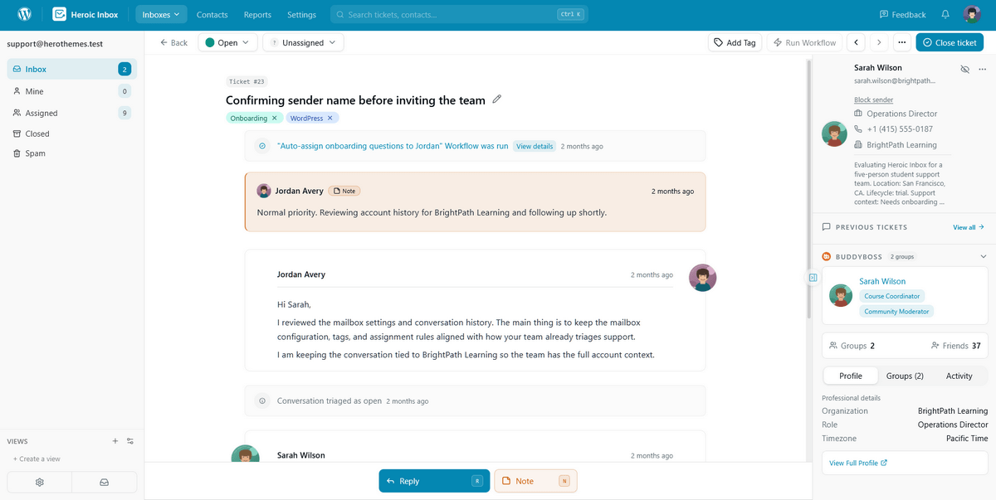The width and height of the screenshot is (996, 500).
Task: Switch to the Groups (2) tab
Action: tap(905, 376)
